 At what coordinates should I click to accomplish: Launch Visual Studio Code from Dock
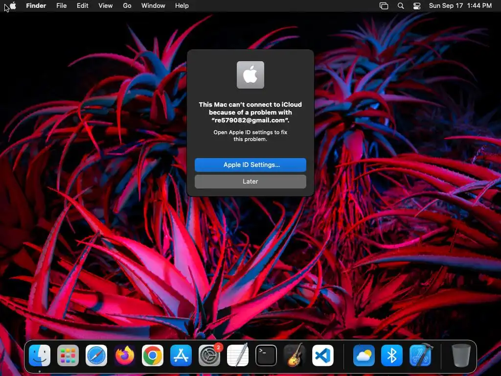point(323,355)
